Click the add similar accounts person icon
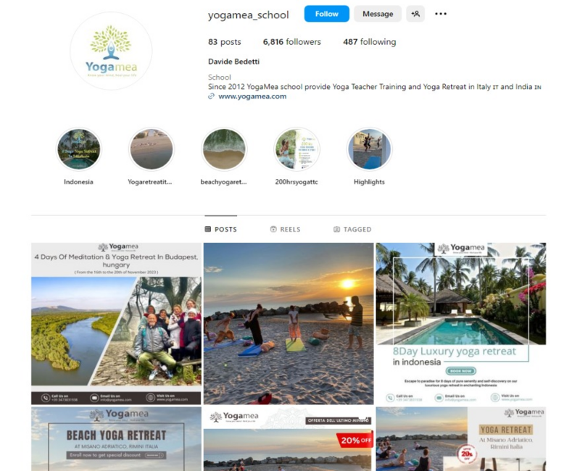The width and height of the screenshot is (580, 471). (415, 14)
